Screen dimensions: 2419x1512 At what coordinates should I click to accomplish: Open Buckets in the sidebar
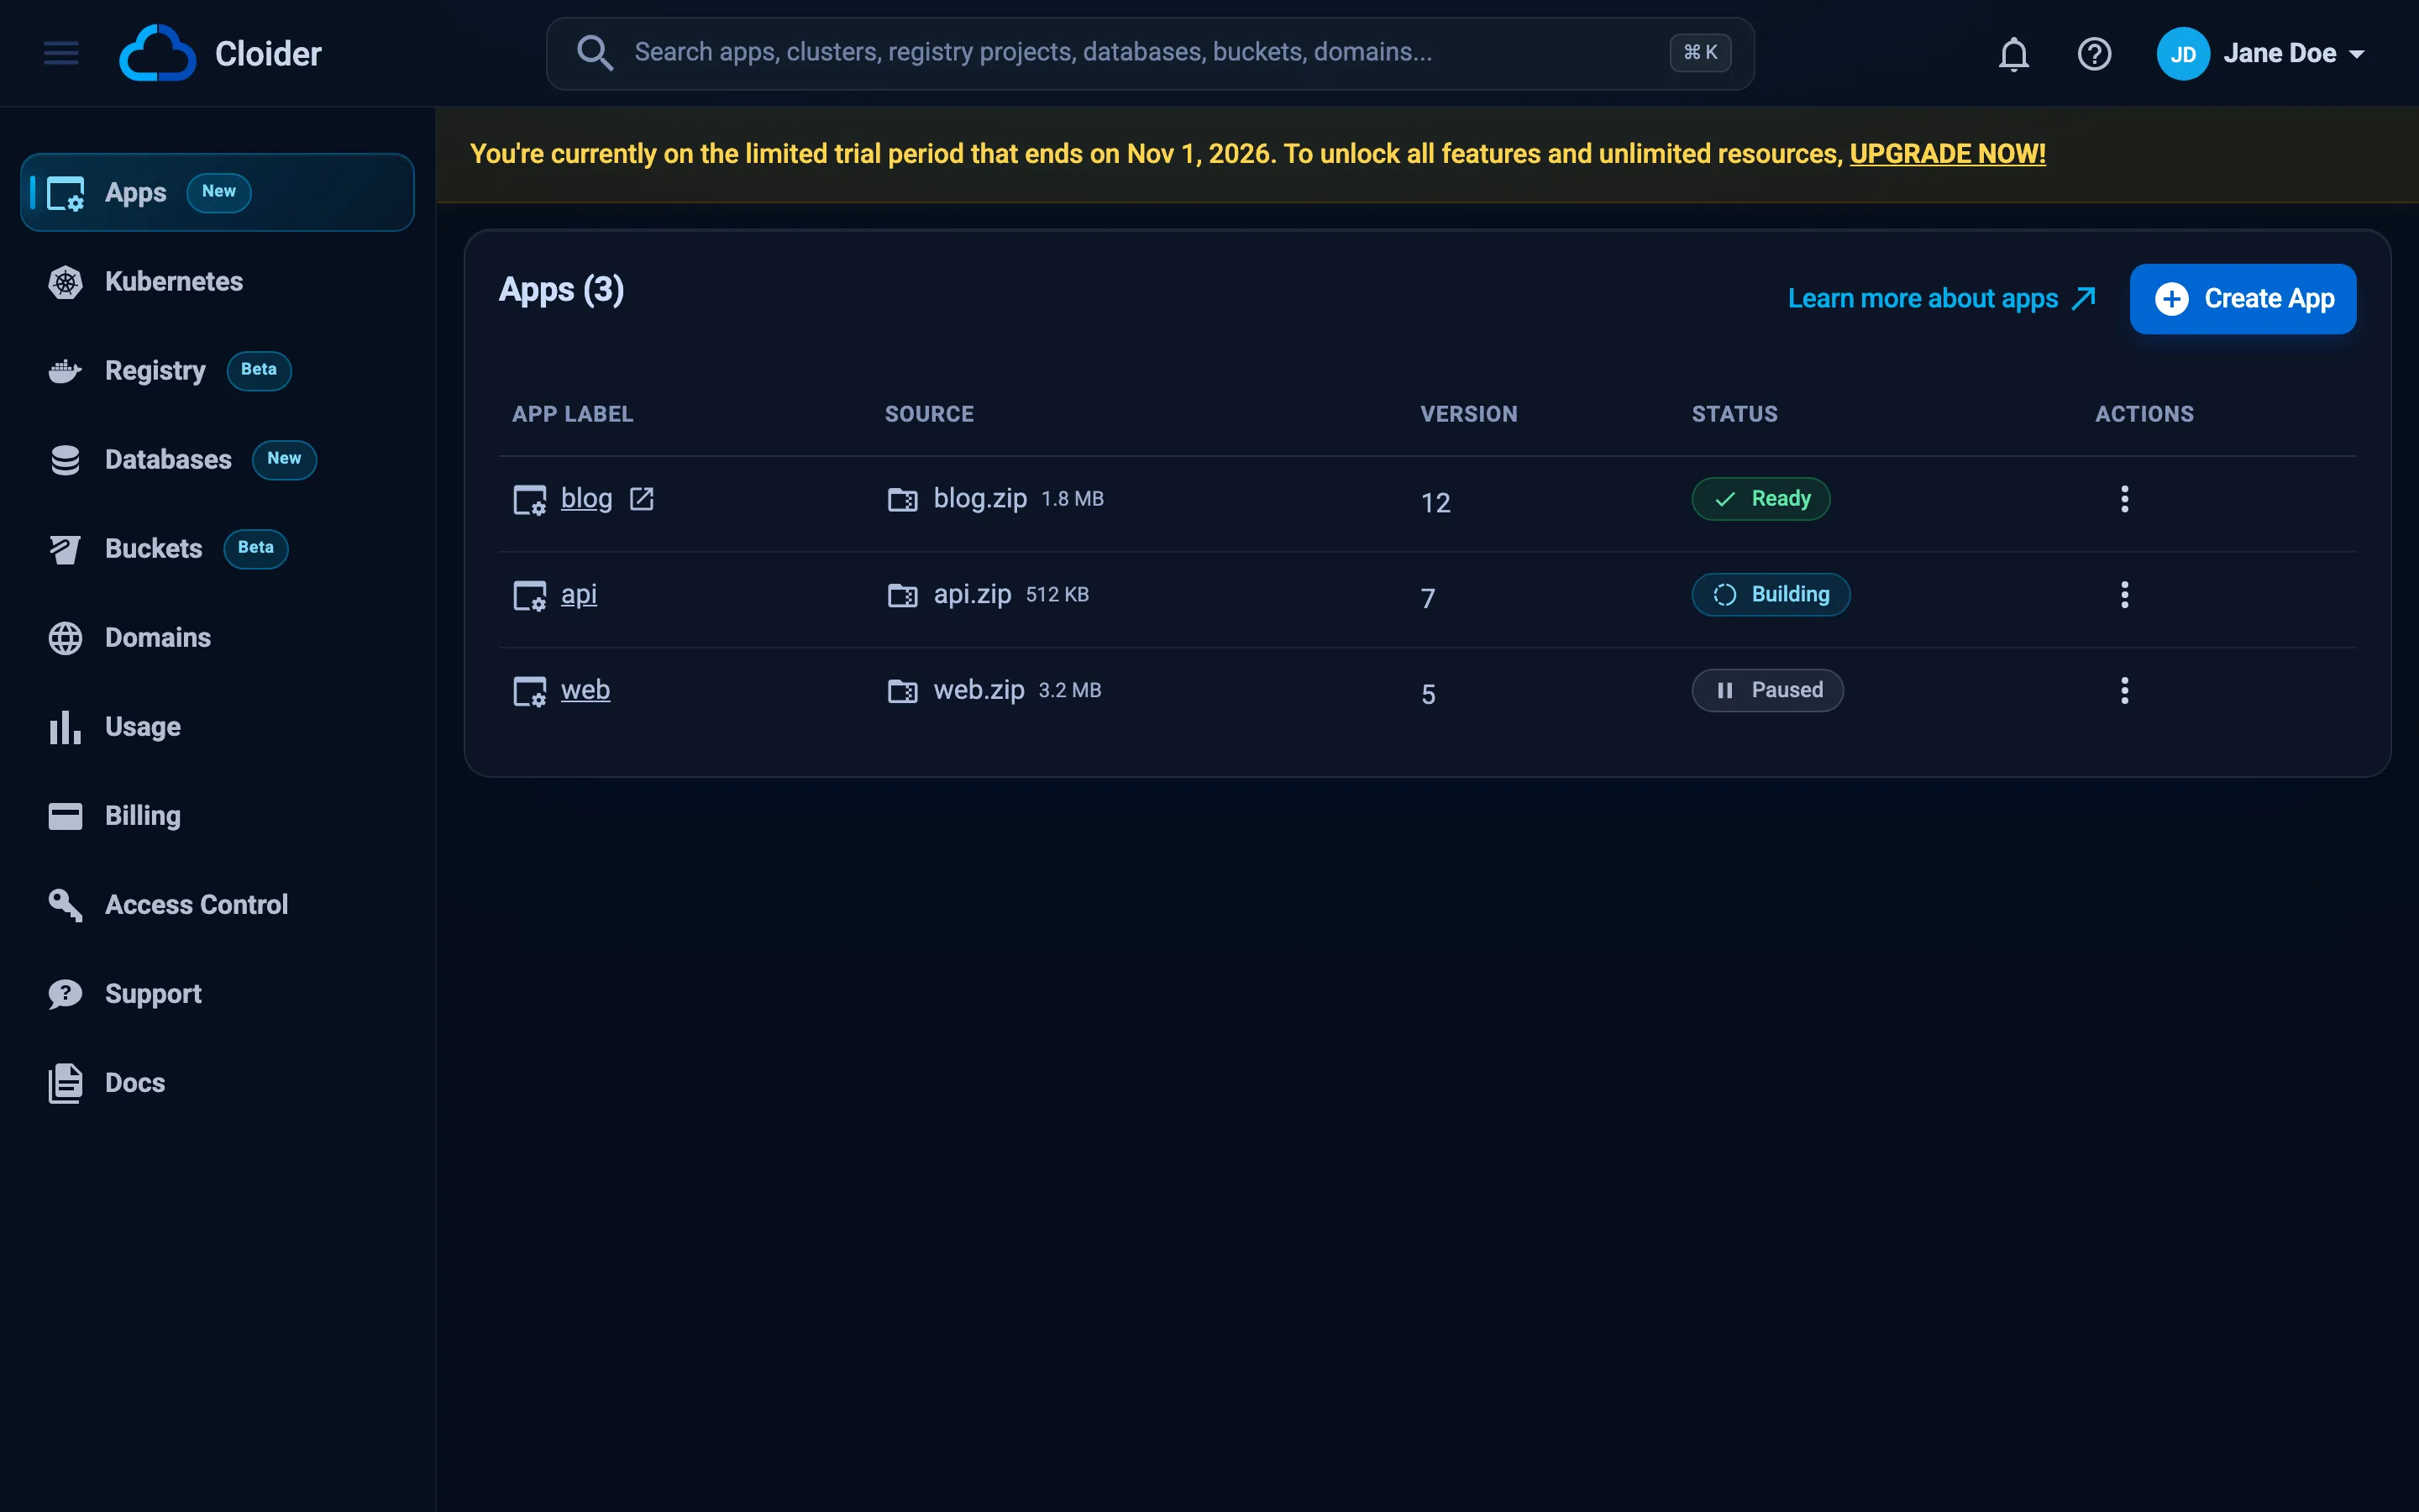217,549
